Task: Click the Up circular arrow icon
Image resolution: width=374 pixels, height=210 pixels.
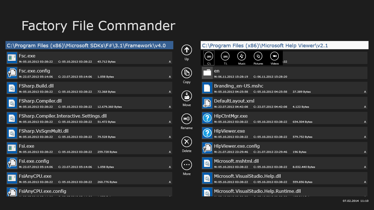Action: tap(187, 50)
